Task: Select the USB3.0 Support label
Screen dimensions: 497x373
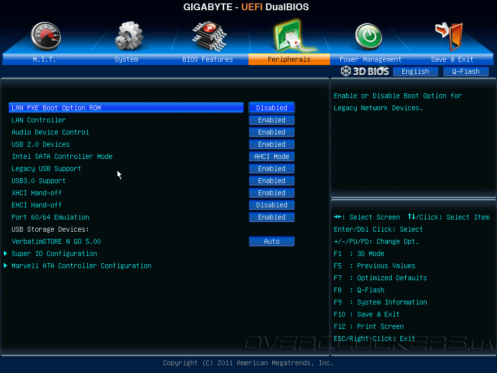Action: 39,181
